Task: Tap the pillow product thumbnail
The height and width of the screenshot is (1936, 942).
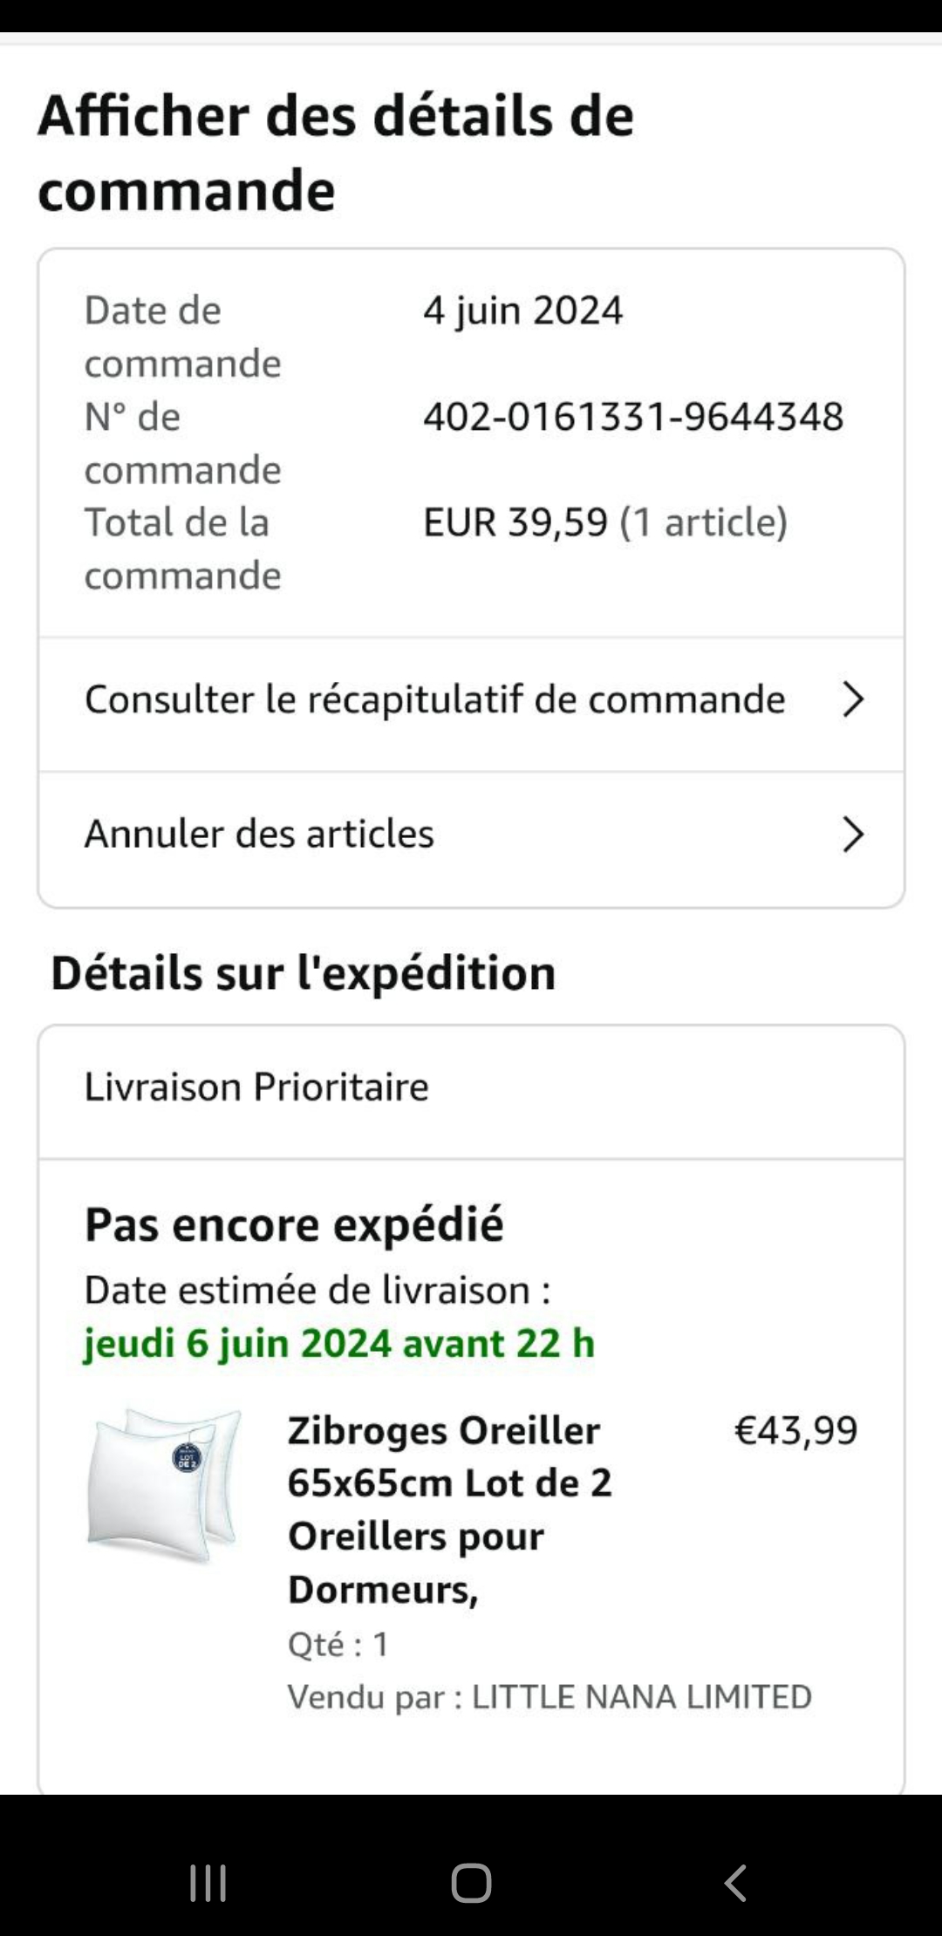Action: [165, 1484]
